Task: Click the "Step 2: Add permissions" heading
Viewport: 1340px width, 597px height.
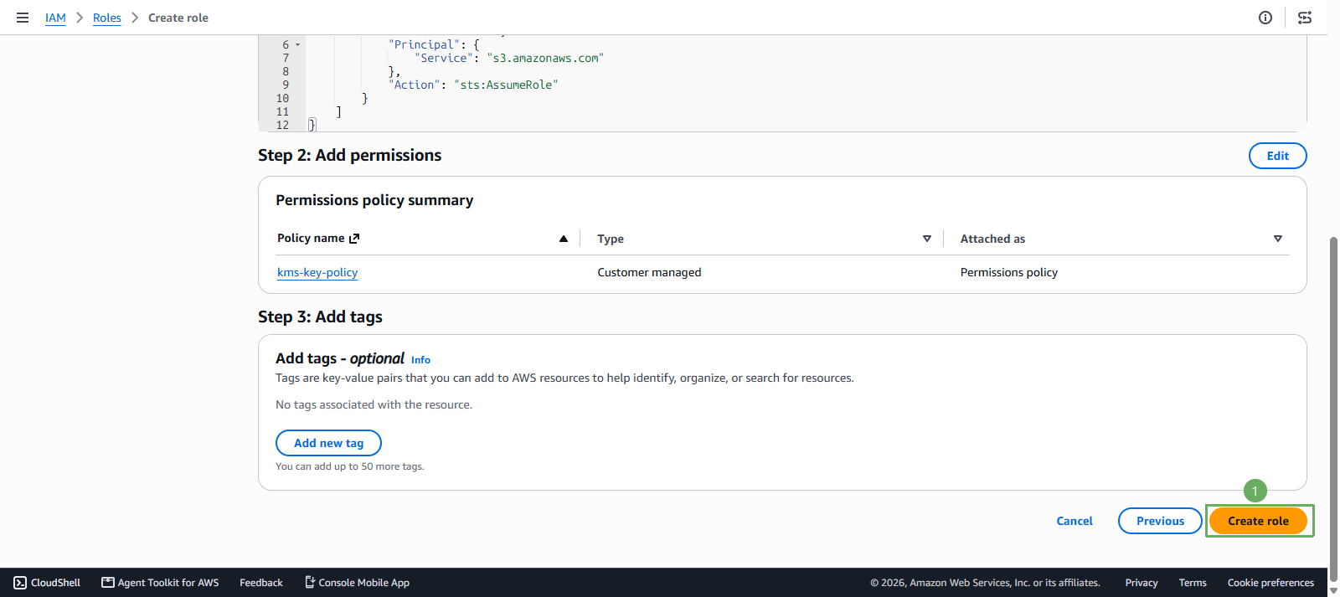Action: click(350, 155)
